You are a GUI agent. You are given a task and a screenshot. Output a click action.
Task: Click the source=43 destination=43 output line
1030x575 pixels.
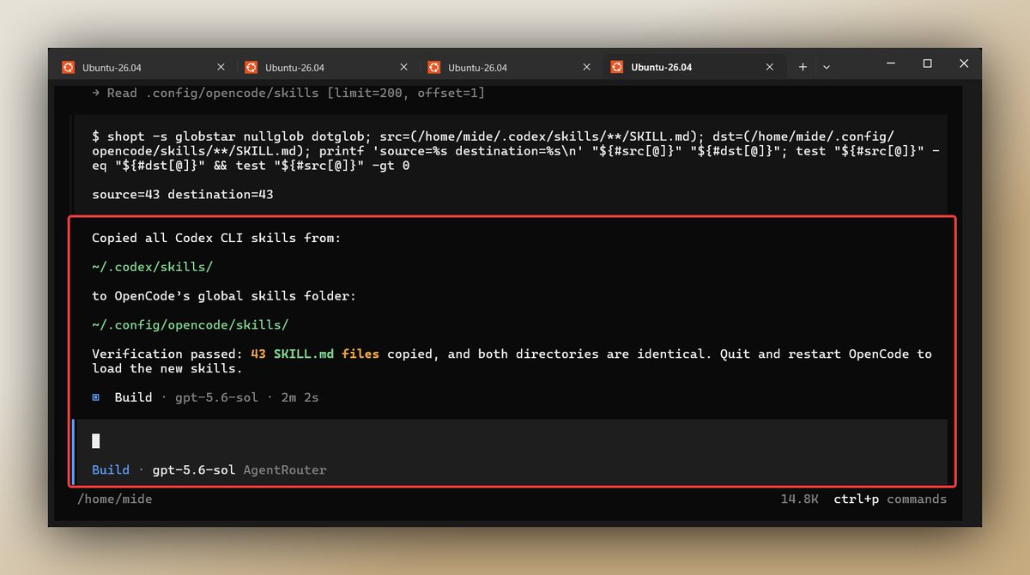tap(183, 195)
